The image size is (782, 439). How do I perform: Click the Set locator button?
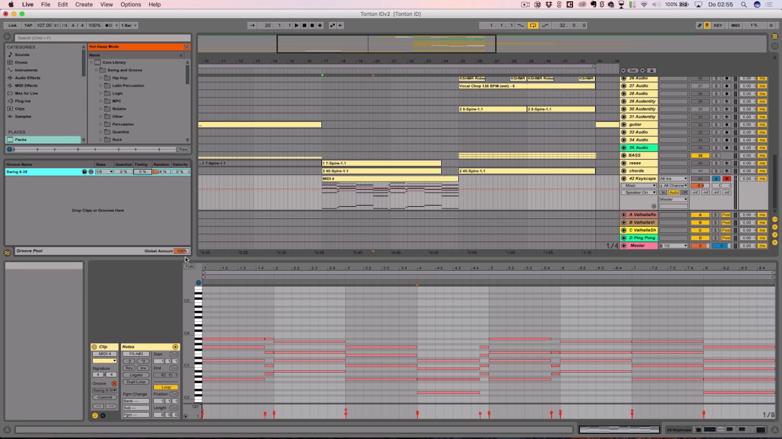coord(633,70)
